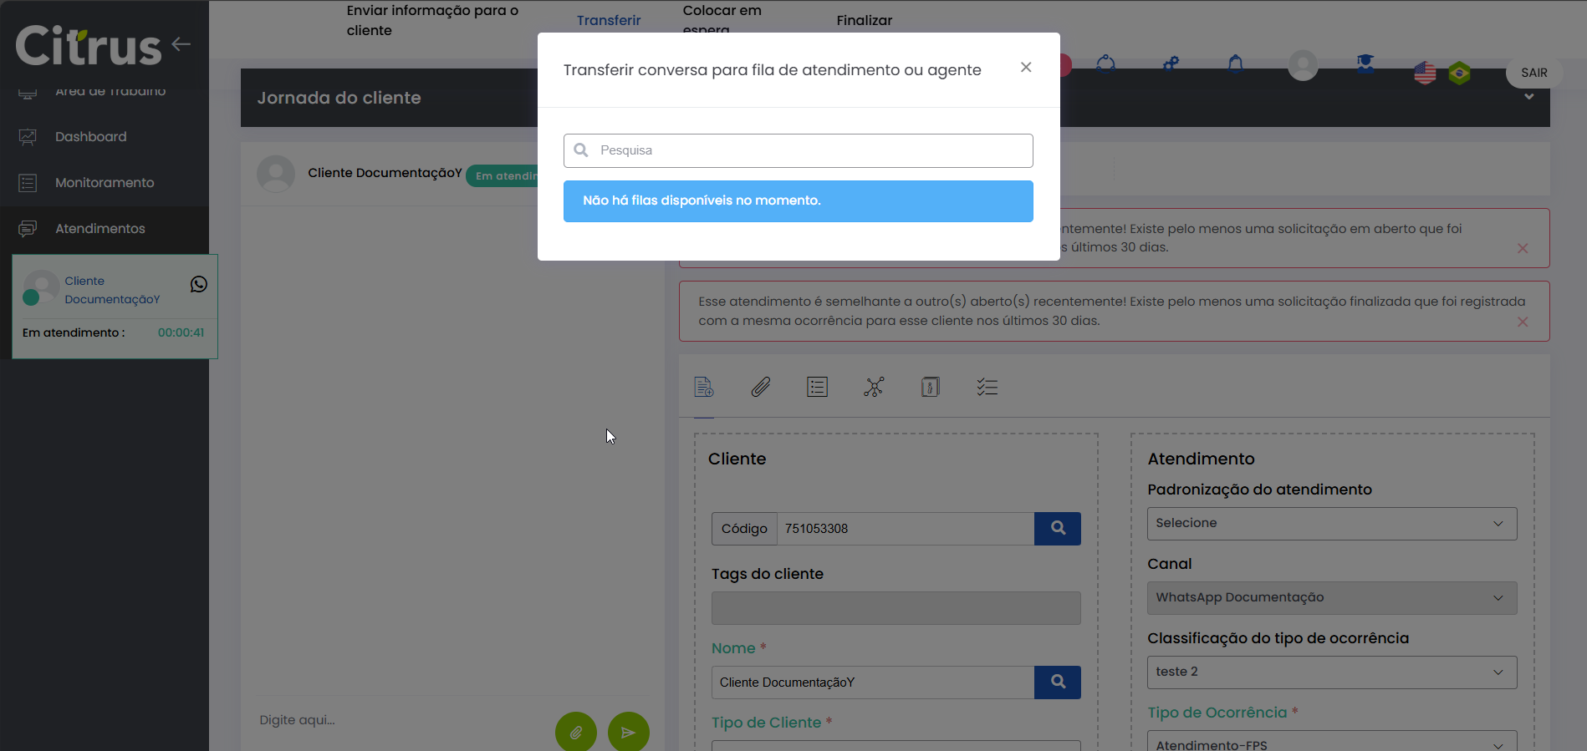This screenshot has height=751, width=1587.
Task: Close the transfer conversation dialog
Action: click(x=1026, y=68)
